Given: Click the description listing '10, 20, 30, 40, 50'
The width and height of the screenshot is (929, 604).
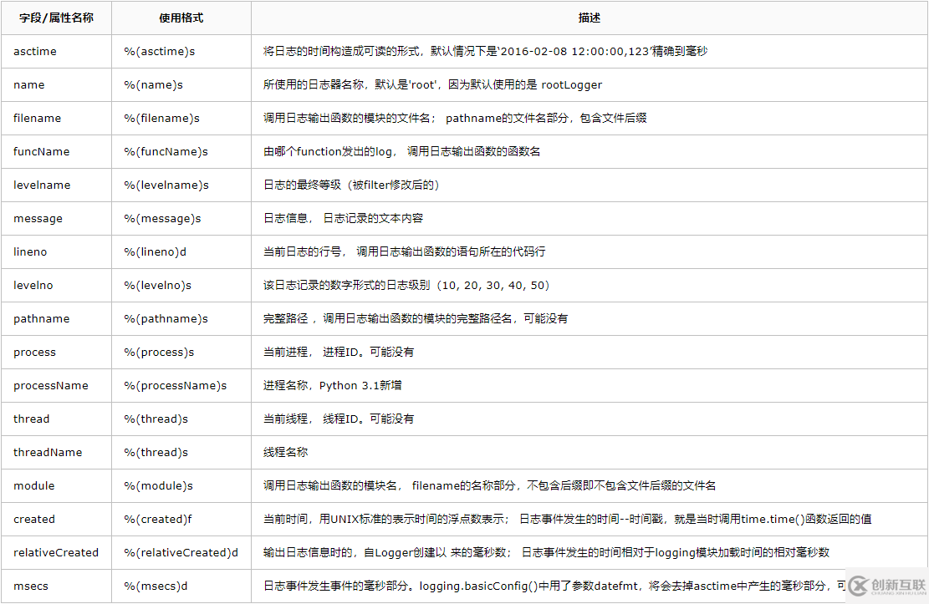Looking at the screenshot, I should [590, 286].
